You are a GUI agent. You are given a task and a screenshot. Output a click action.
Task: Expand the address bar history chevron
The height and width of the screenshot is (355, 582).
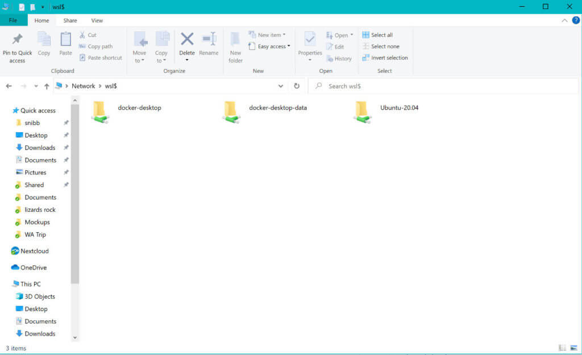coord(281,86)
